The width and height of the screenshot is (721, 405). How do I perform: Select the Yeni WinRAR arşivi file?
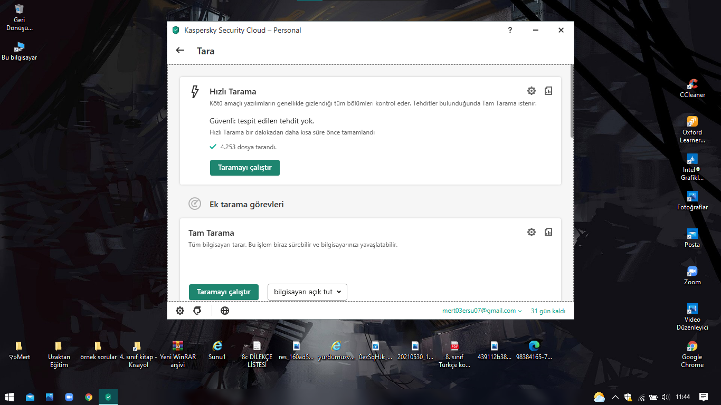(178, 354)
